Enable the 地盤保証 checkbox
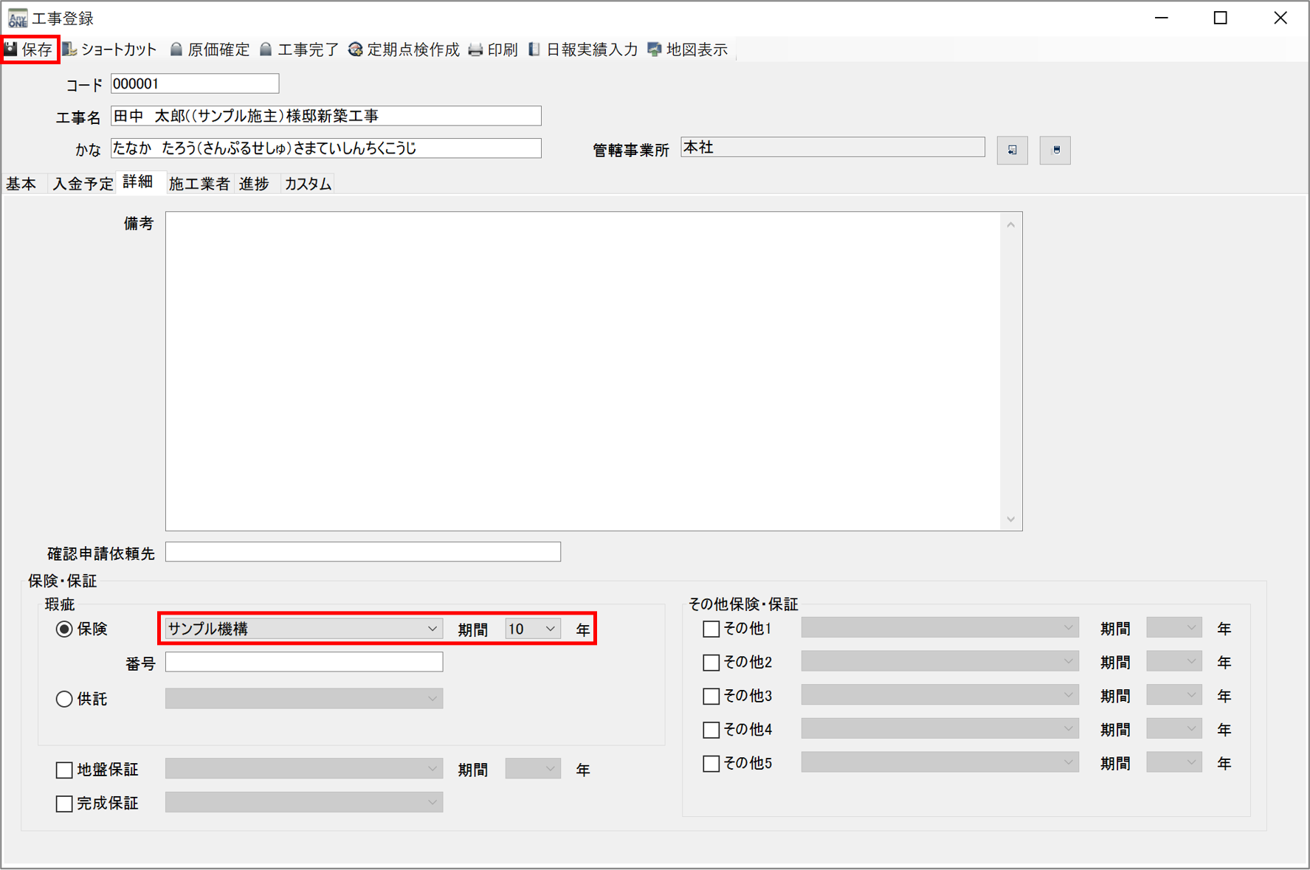Screen dimensions: 1310x870 click(x=64, y=770)
